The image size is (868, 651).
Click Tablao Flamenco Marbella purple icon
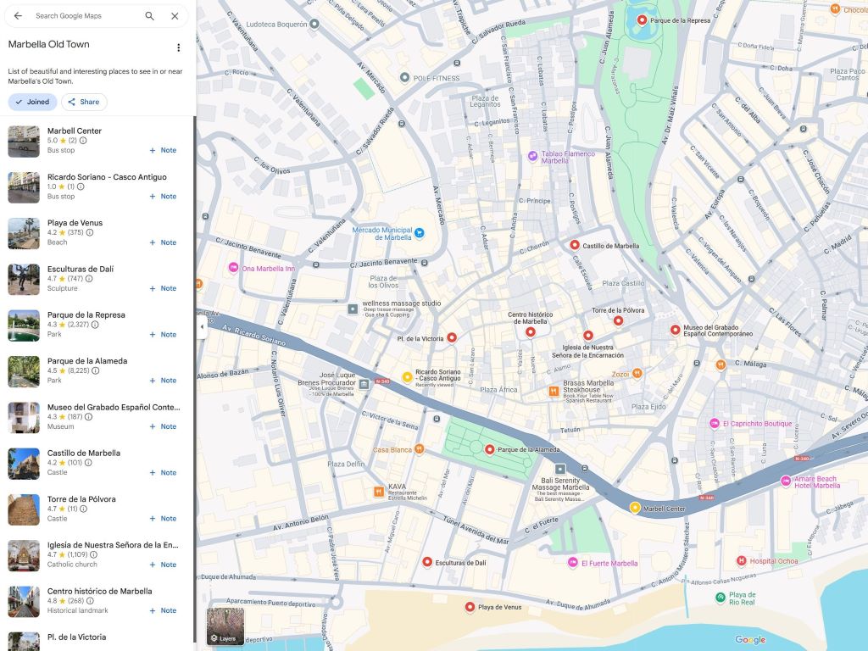coord(532,156)
